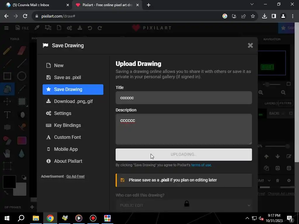The width and height of the screenshot is (299, 224).
Task: Click the Uploading button
Action: 184,155
